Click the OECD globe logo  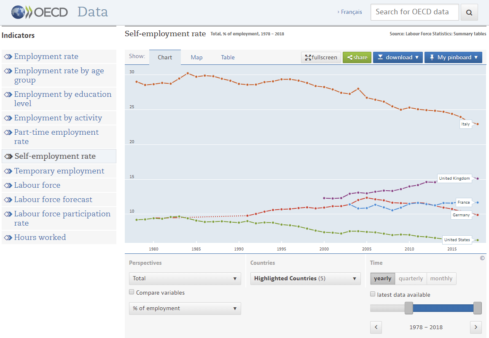(19, 12)
